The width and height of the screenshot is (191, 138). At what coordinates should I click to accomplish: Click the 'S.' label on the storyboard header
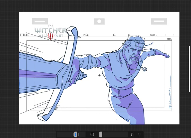114,35
